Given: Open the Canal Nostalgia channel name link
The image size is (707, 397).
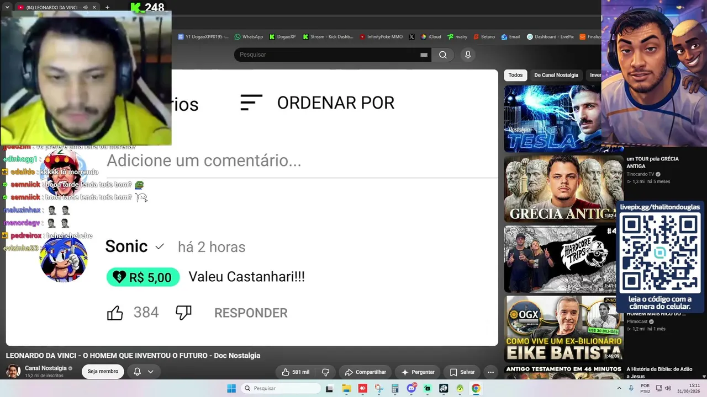Looking at the screenshot, I should point(46,368).
